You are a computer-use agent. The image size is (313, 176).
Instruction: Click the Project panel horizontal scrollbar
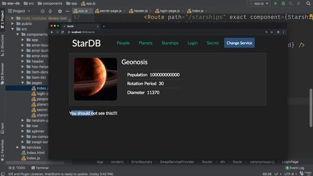pyautogui.click(x=35, y=163)
